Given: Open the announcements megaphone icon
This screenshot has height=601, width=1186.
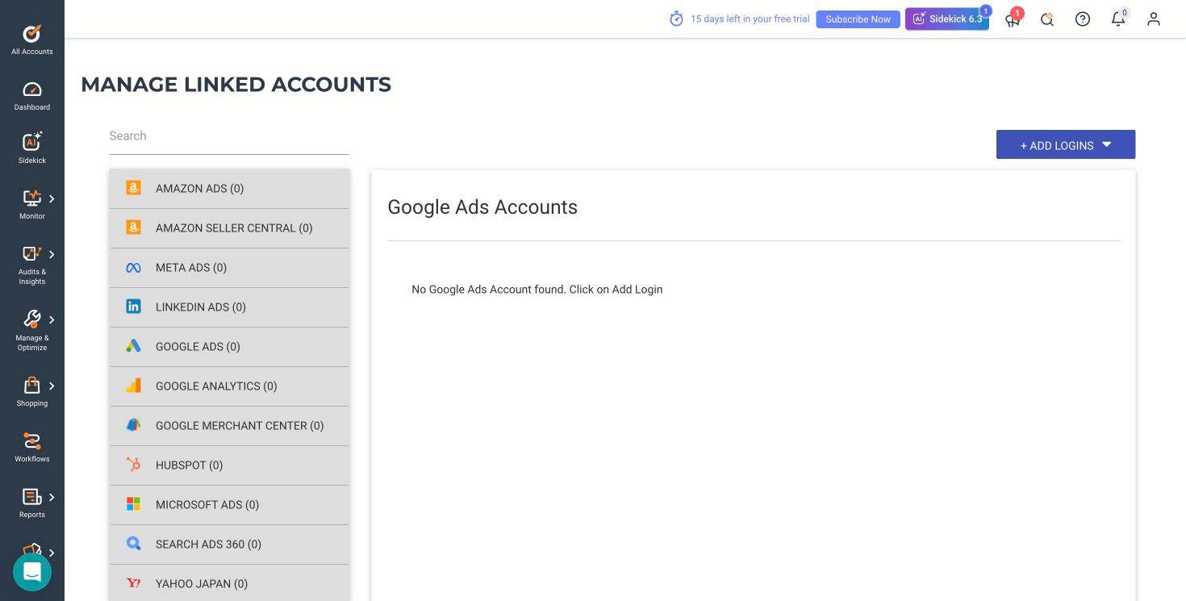Looking at the screenshot, I should point(1013,19).
